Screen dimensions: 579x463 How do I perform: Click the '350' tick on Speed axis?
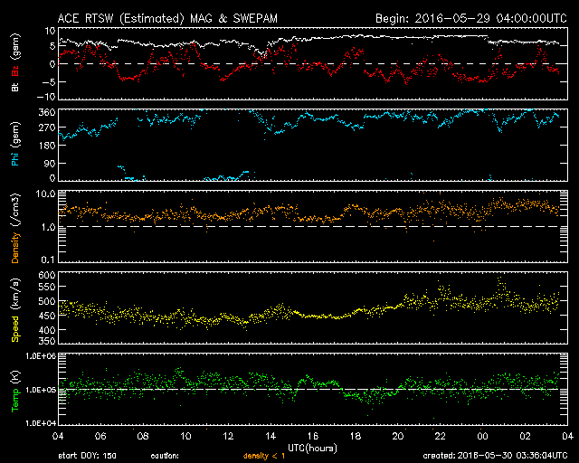(47, 341)
